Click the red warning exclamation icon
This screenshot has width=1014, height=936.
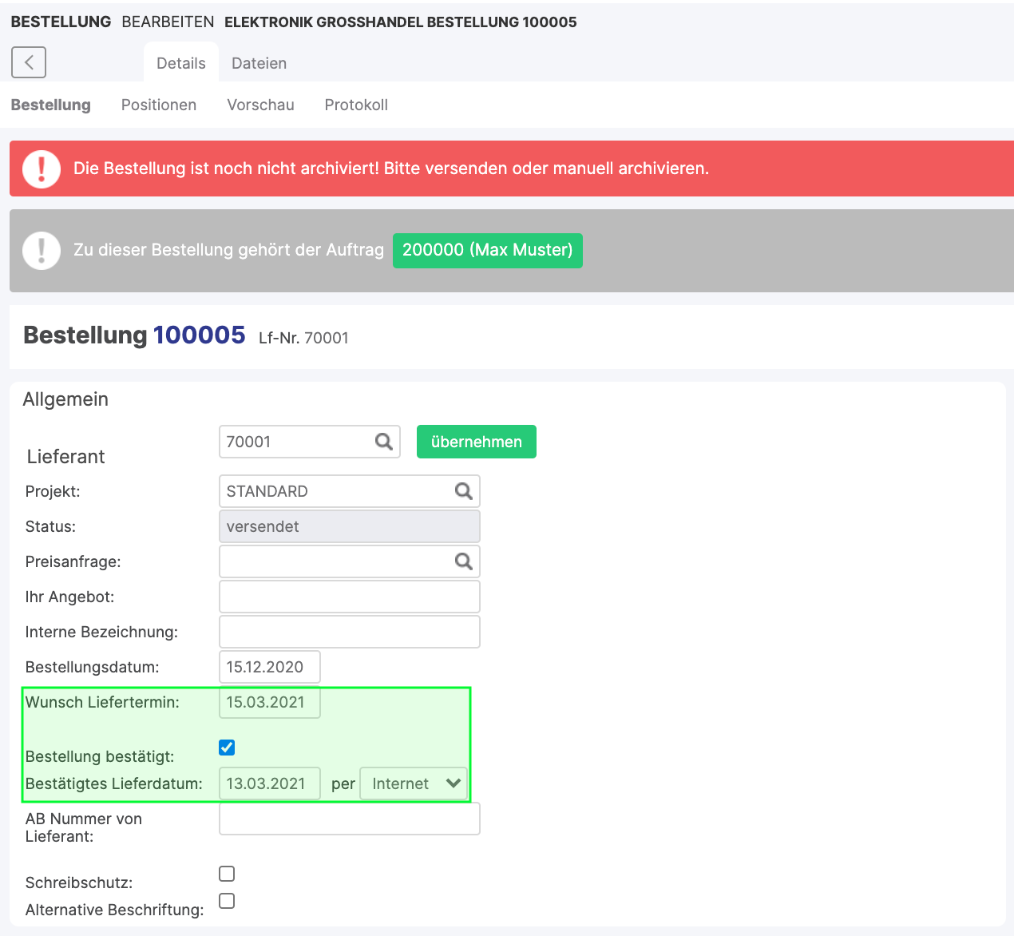pos(42,169)
